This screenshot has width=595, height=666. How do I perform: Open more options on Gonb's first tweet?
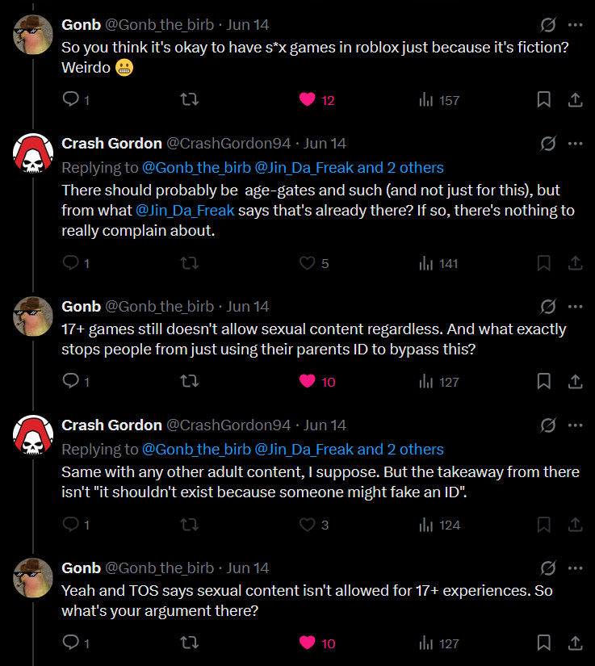click(x=575, y=25)
